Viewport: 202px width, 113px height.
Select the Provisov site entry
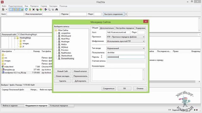(65, 50)
